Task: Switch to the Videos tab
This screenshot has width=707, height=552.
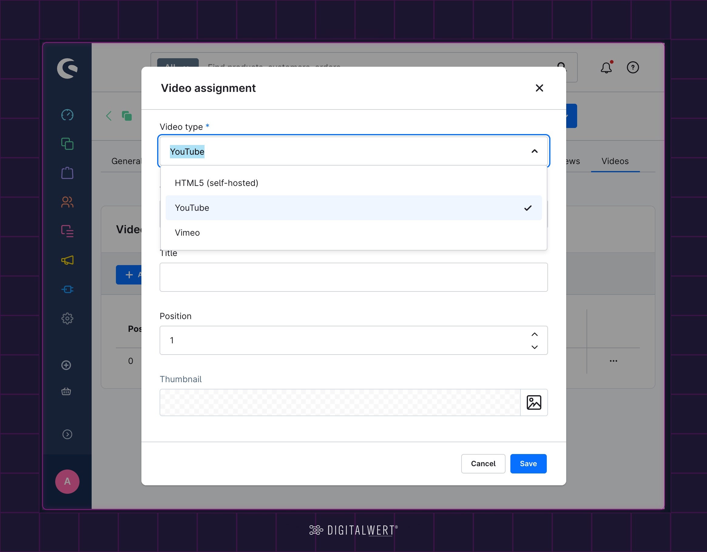Action: pyautogui.click(x=615, y=161)
